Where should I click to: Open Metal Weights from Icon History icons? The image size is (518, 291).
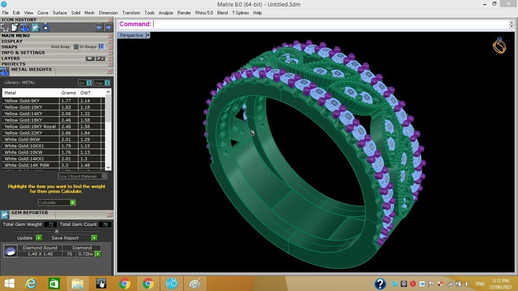tap(25, 28)
